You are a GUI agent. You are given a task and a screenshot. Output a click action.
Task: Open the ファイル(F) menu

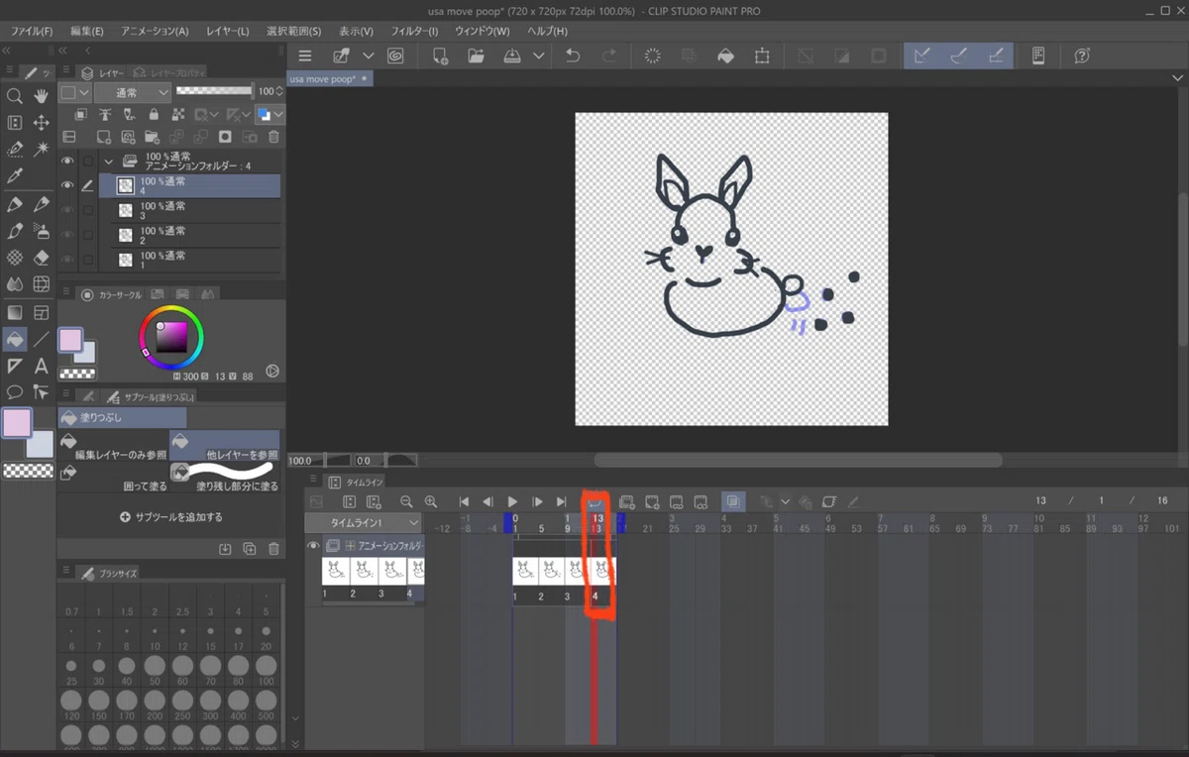(33, 31)
